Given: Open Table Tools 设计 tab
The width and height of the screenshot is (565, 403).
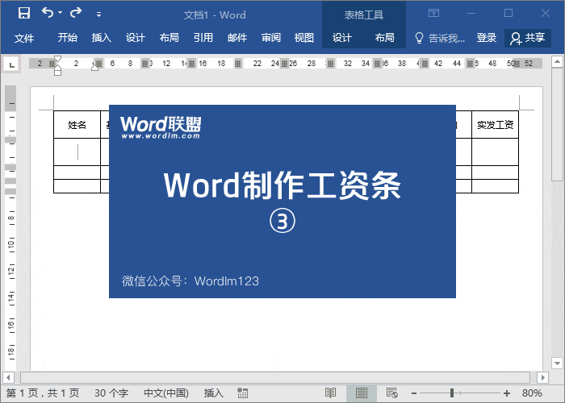Looking at the screenshot, I should (x=341, y=38).
